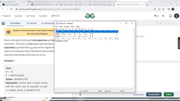
Task: Open the notifications bell
Action: coord(170,16)
